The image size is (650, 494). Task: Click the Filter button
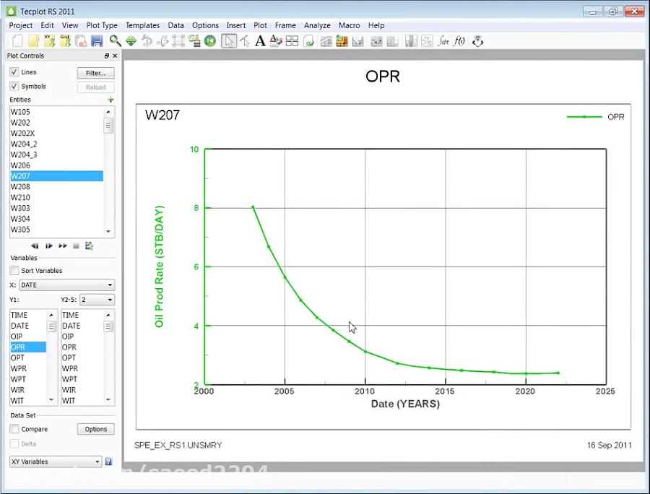pyautogui.click(x=95, y=72)
